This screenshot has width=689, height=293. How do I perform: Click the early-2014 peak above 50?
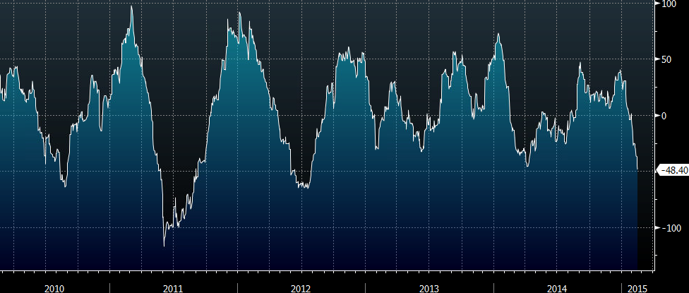tap(498, 34)
